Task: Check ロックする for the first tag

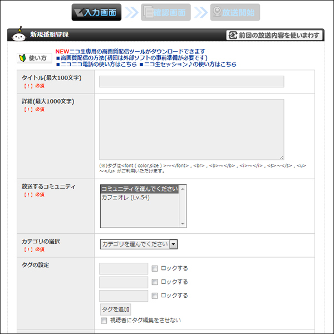Action: (x=155, y=268)
